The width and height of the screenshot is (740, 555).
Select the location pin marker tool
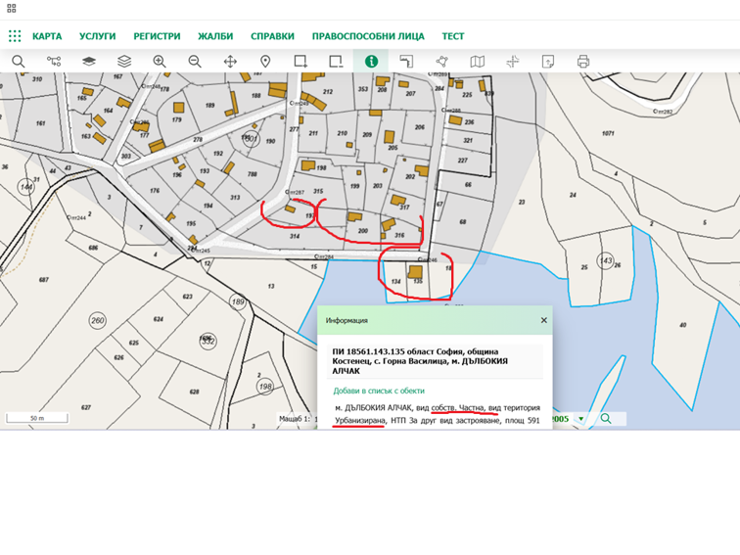tap(265, 62)
